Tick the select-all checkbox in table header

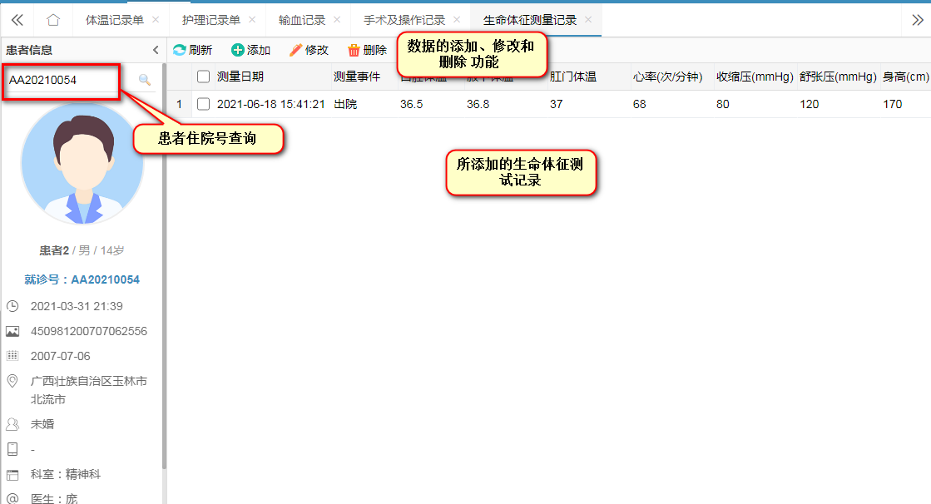click(x=203, y=77)
